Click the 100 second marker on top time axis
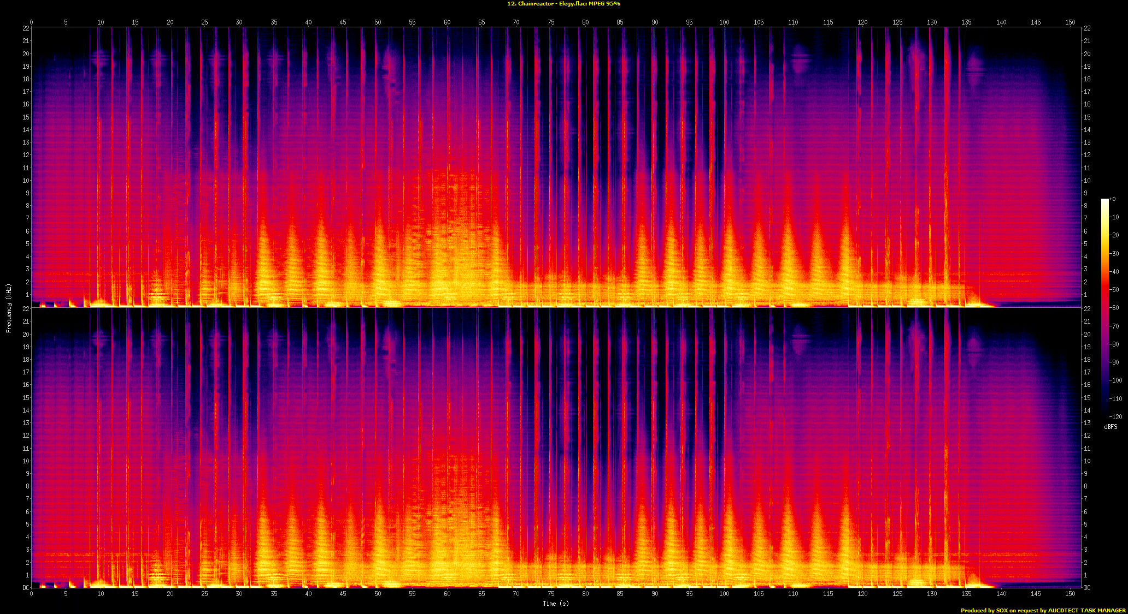The height and width of the screenshot is (614, 1128). click(724, 22)
